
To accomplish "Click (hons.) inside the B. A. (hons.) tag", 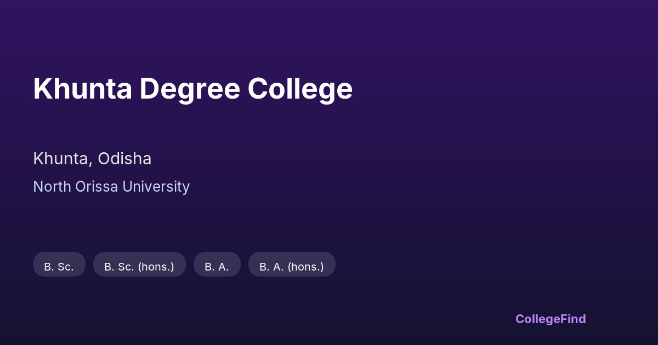I will 305,267.
